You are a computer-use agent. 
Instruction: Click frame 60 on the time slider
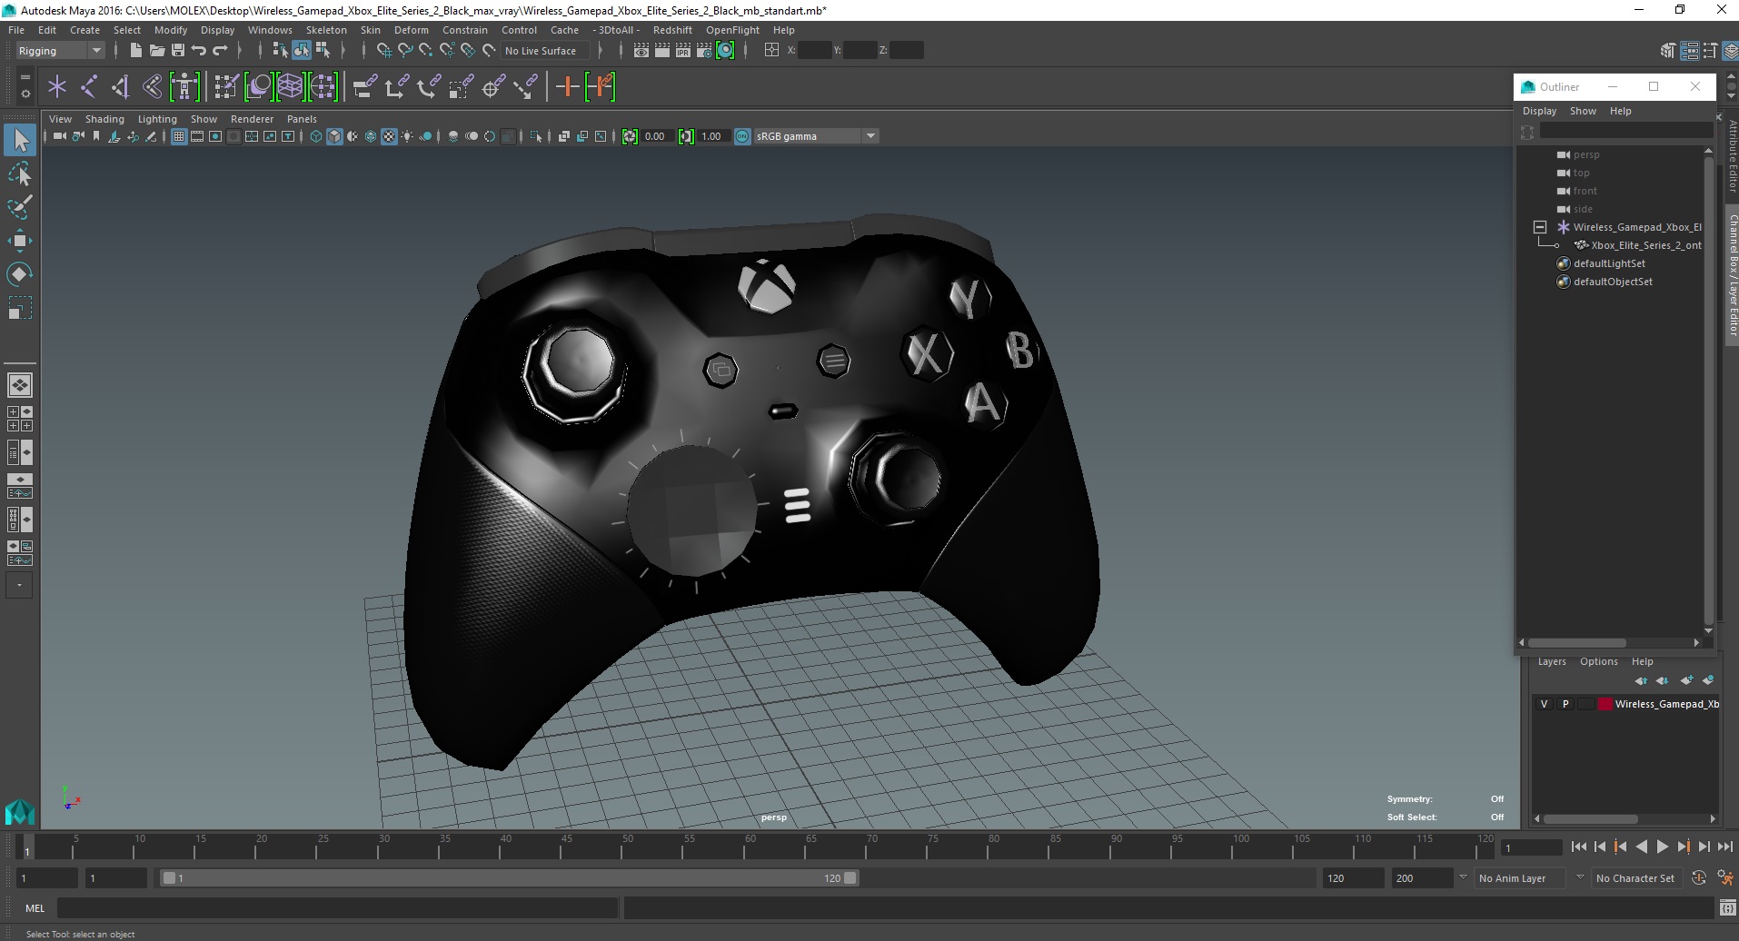click(x=750, y=848)
